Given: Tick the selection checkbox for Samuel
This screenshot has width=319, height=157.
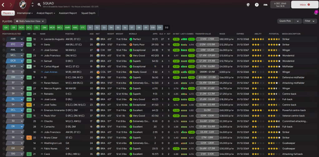Looking at the screenshot, I should (4, 61).
